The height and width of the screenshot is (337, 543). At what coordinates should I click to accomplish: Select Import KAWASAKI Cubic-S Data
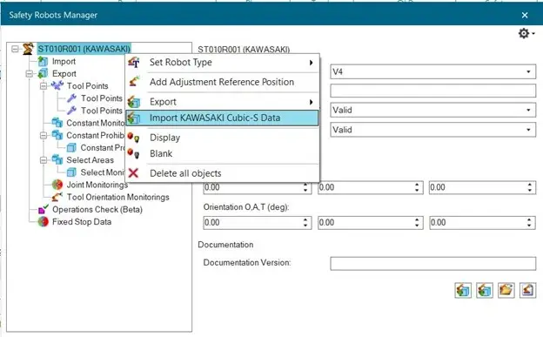[222, 118]
